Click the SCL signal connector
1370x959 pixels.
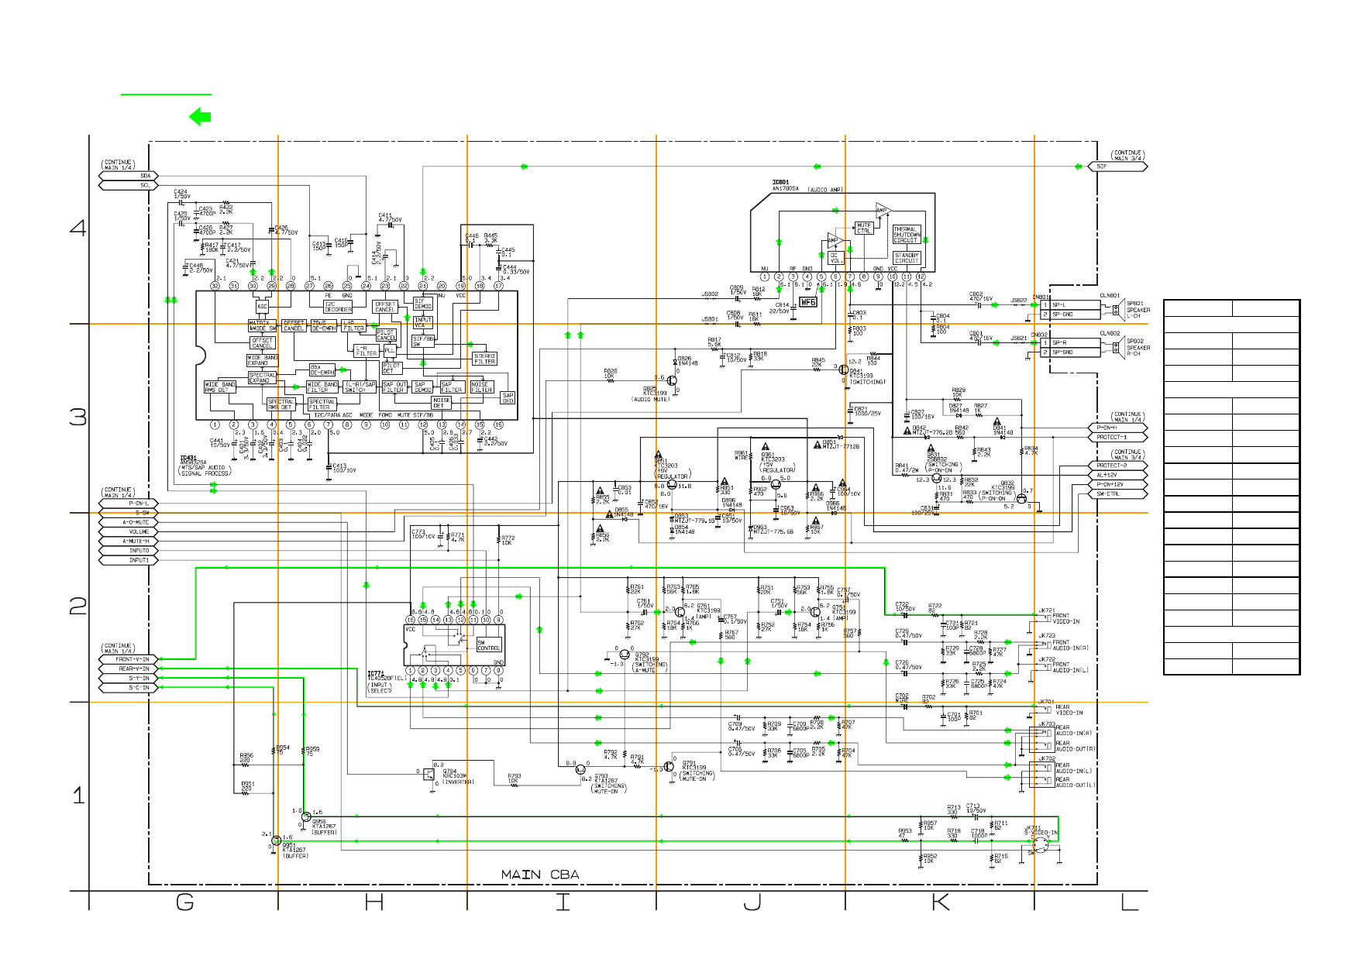[x=129, y=185]
